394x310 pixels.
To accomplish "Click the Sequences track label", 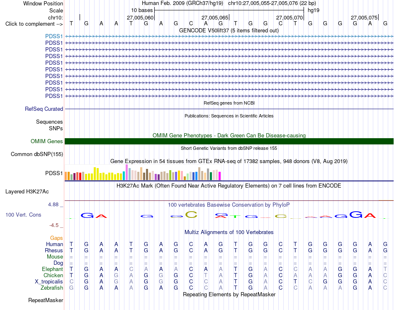I will [x=49, y=122].
